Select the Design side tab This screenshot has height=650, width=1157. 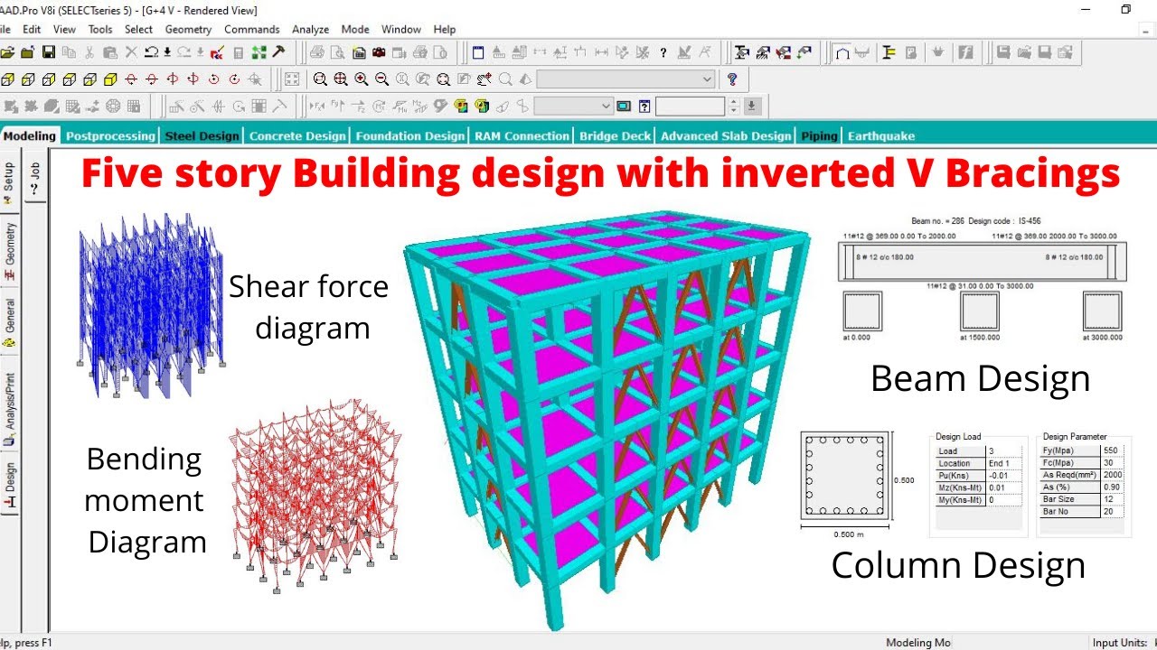click(x=9, y=484)
